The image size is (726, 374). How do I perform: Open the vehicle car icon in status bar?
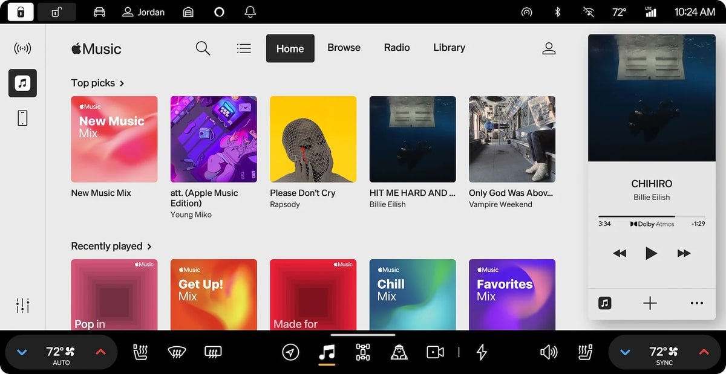click(x=99, y=11)
